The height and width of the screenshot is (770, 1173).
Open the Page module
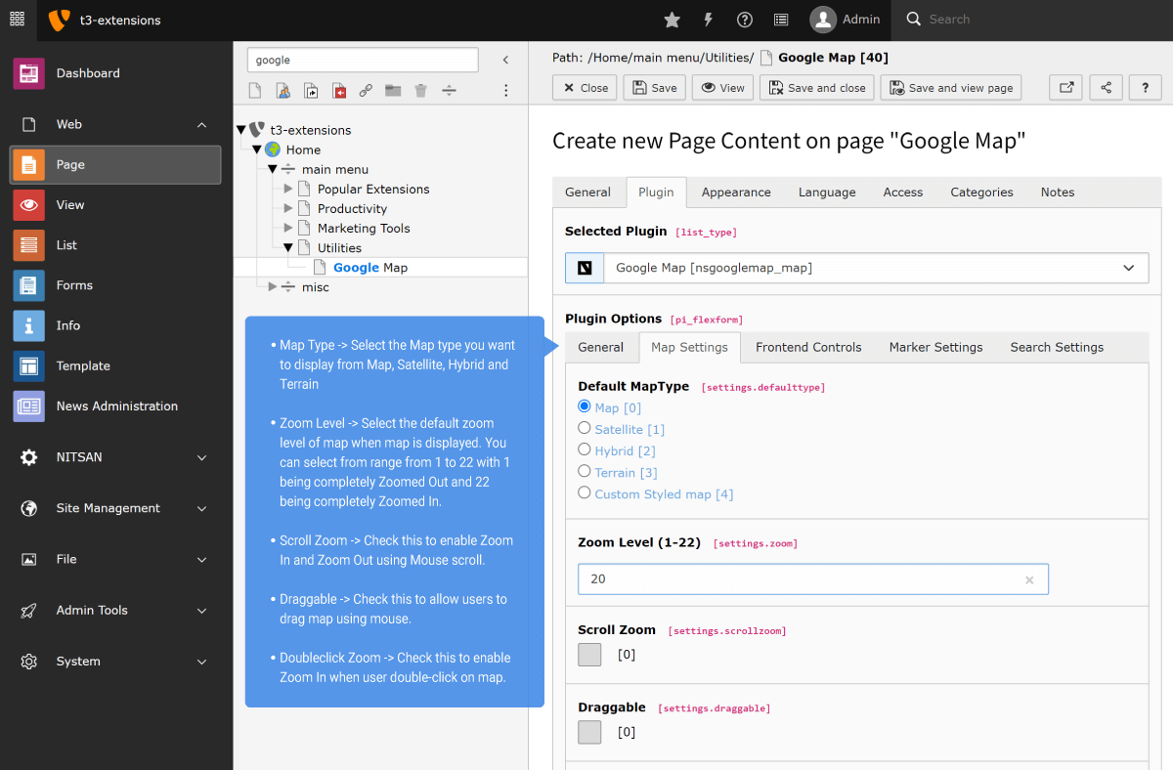pos(115,164)
